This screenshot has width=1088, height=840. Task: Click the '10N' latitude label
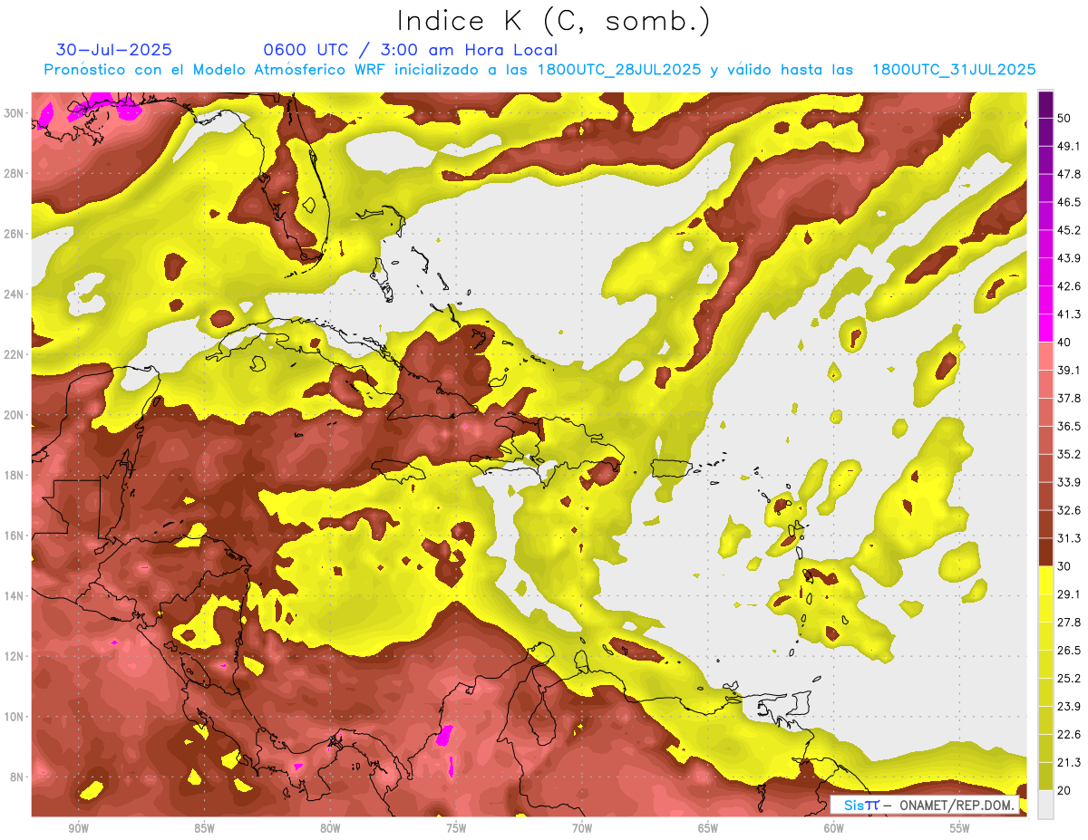tap(15, 717)
